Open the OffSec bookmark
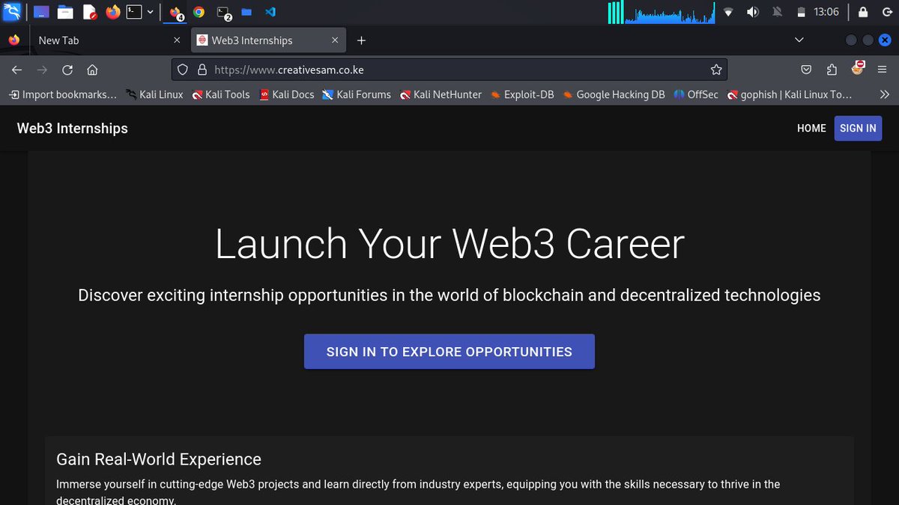This screenshot has width=899, height=505. point(696,94)
